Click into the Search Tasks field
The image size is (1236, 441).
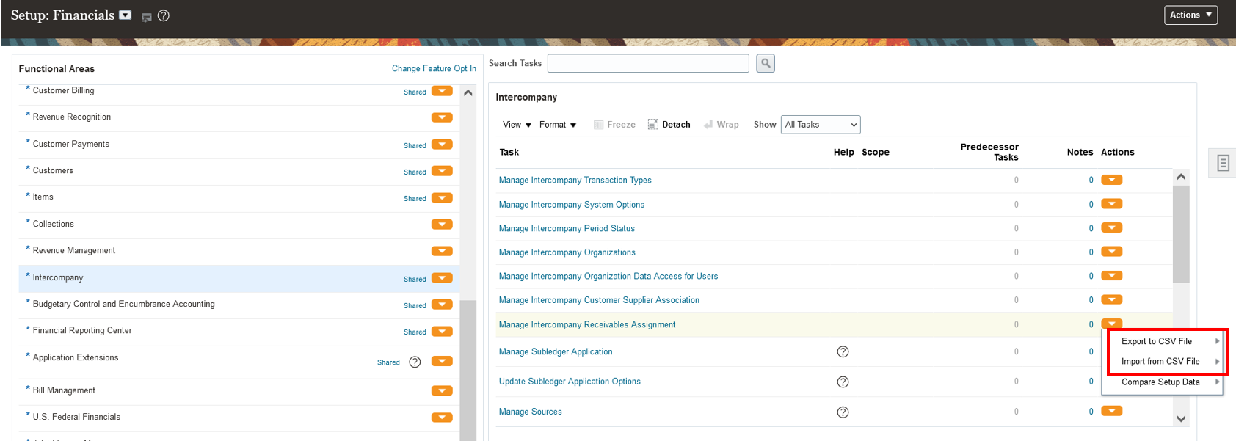pos(648,63)
